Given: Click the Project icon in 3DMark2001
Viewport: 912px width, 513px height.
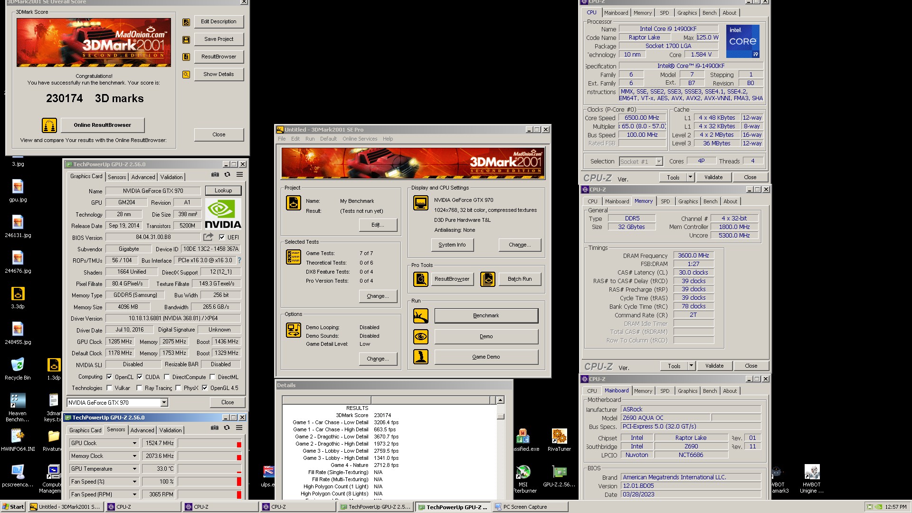Looking at the screenshot, I should (x=293, y=203).
